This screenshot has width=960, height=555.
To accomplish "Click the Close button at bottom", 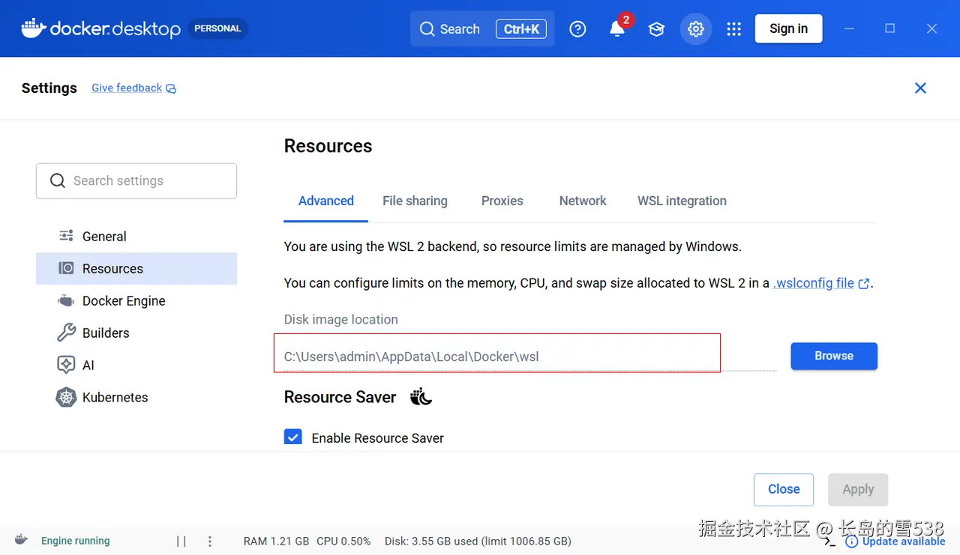I will [x=784, y=489].
